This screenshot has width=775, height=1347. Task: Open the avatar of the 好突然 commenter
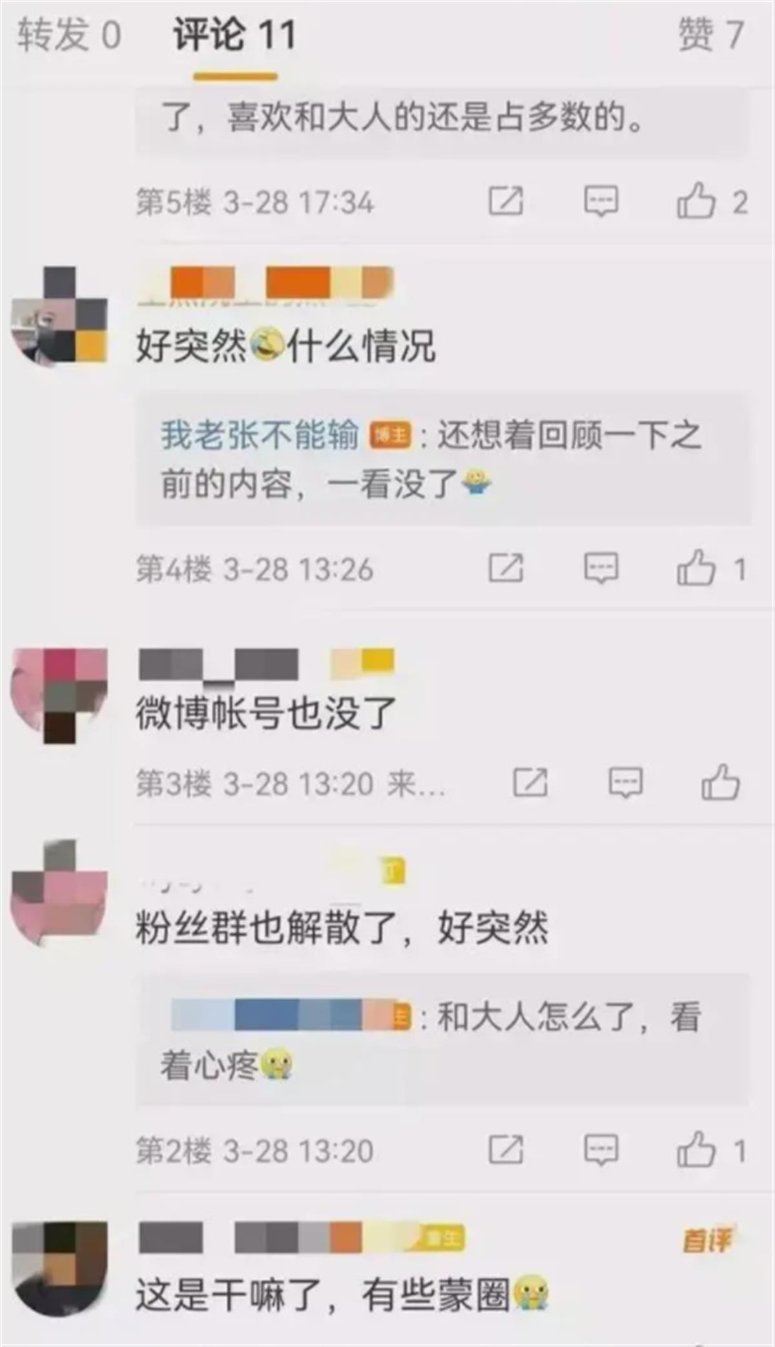(59, 315)
